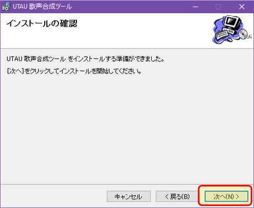Image resolution: width=254 pixels, height=208 pixels.
Task: Go back with the < 戻る(B) button
Action: click(178, 196)
